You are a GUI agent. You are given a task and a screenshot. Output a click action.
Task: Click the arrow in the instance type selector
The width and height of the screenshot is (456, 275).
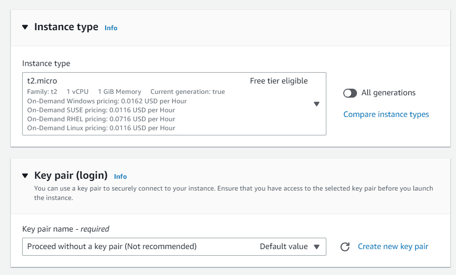coord(317,104)
